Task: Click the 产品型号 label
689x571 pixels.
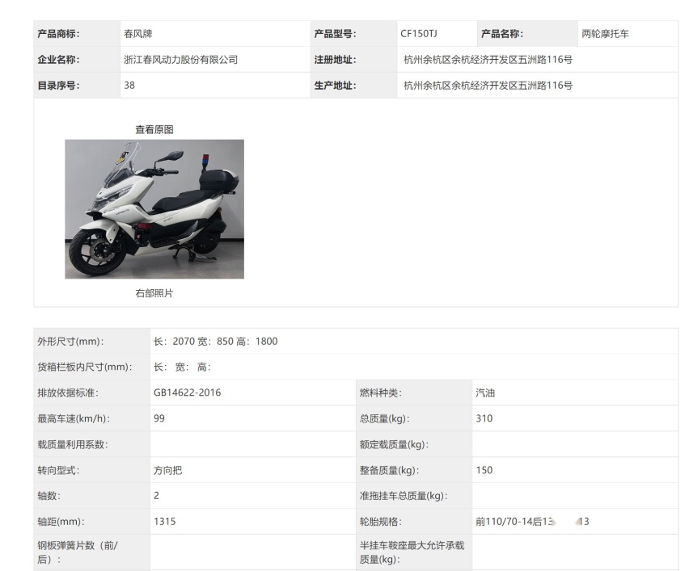Action: click(336, 34)
